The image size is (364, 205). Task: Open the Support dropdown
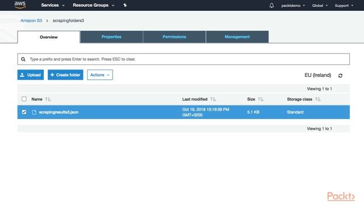344,6
